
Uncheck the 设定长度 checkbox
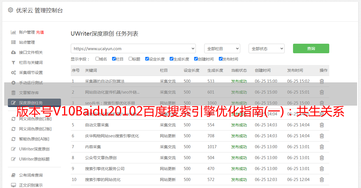[x=147, y=59]
